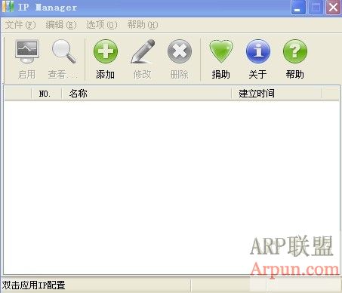The width and height of the screenshot is (342, 293).
Task: Open the 文件(F) menu
Action: tap(20, 25)
